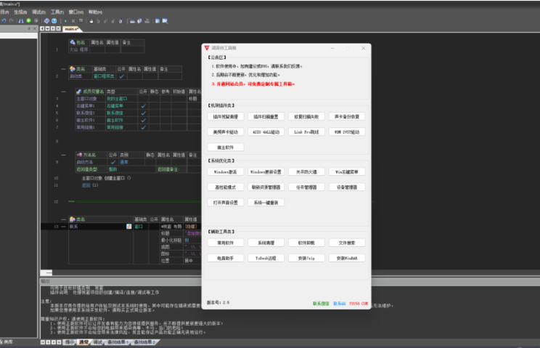Toggle the 公开 checkmark for 启动窗口 row
This screenshot has height=348, width=540.
(122, 76)
